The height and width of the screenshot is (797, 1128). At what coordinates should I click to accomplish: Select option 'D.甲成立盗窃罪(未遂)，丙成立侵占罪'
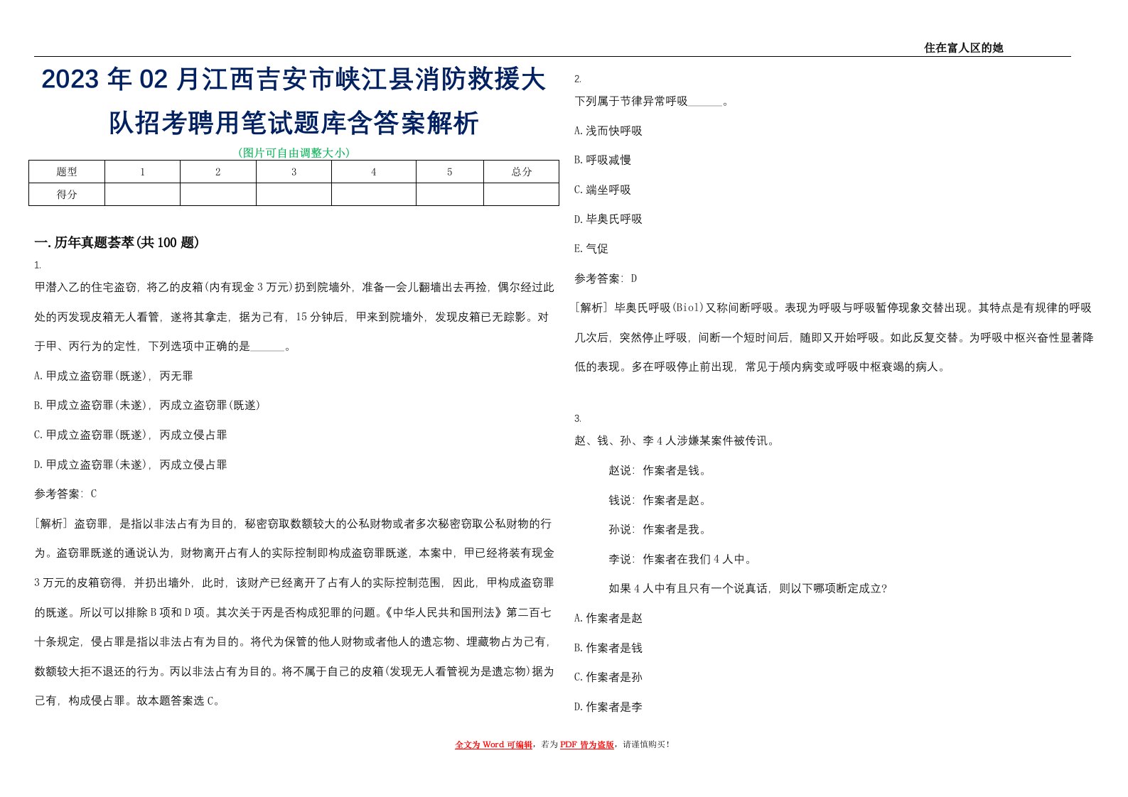(131, 465)
